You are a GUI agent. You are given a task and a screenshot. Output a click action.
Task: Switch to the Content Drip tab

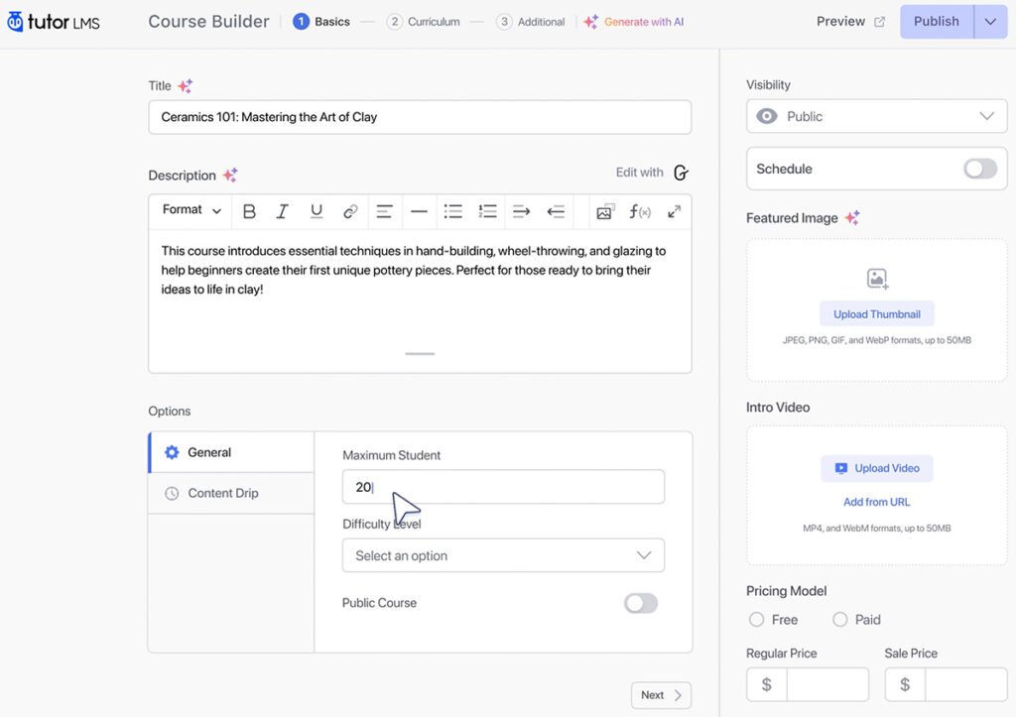222,493
